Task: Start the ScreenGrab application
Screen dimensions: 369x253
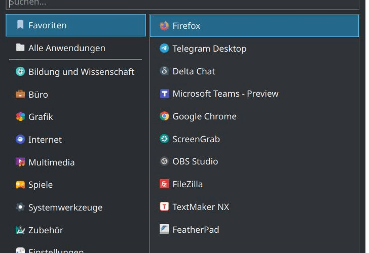Action: tap(254, 139)
